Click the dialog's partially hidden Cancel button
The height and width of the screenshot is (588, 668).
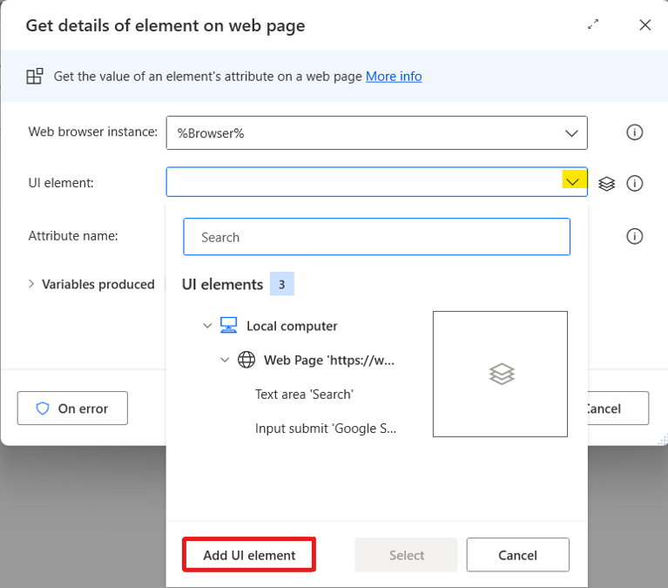click(x=618, y=409)
